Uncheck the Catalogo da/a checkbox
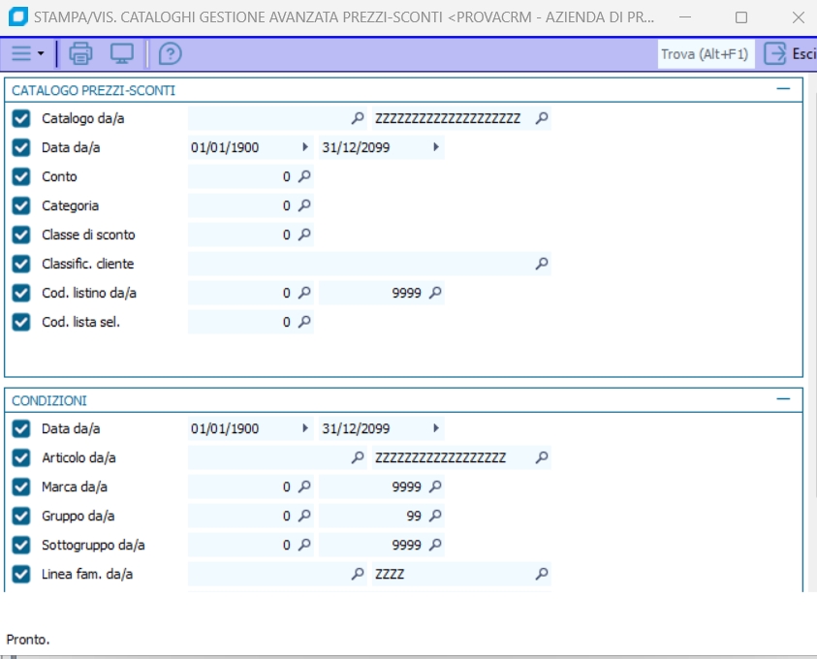Viewport: 817px width, 659px height. click(x=21, y=118)
